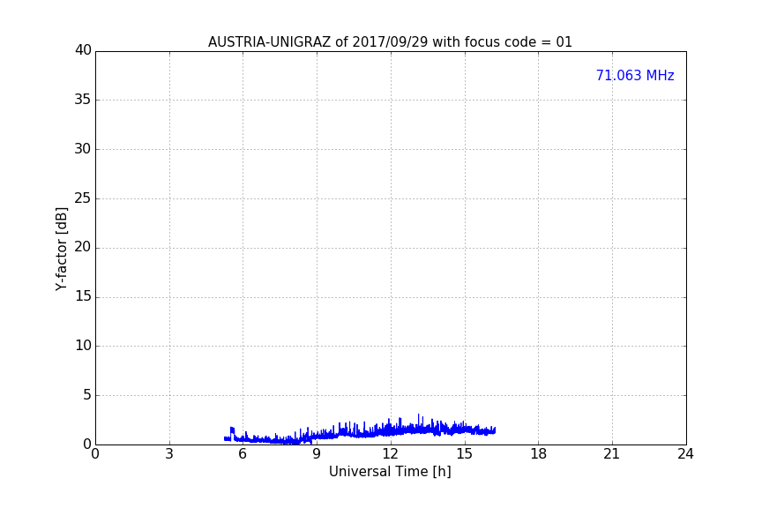Image resolution: width=762 pixels, height=508 pixels.
Task: Click the y-axis tick label 30
Action: tap(83, 149)
